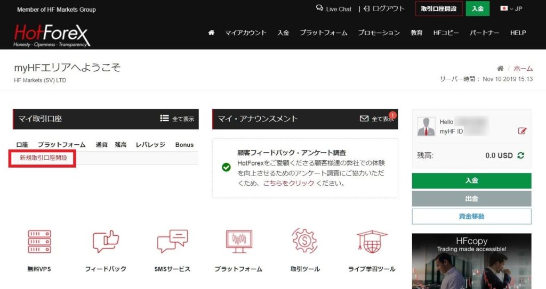
Task: Refresh balance icon next to 0.0 USD
Action: click(520, 155)
